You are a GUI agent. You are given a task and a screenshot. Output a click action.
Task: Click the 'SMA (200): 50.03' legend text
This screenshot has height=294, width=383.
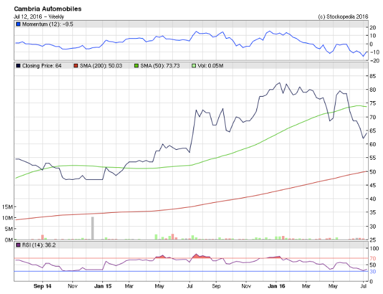(x=101, y=66)
